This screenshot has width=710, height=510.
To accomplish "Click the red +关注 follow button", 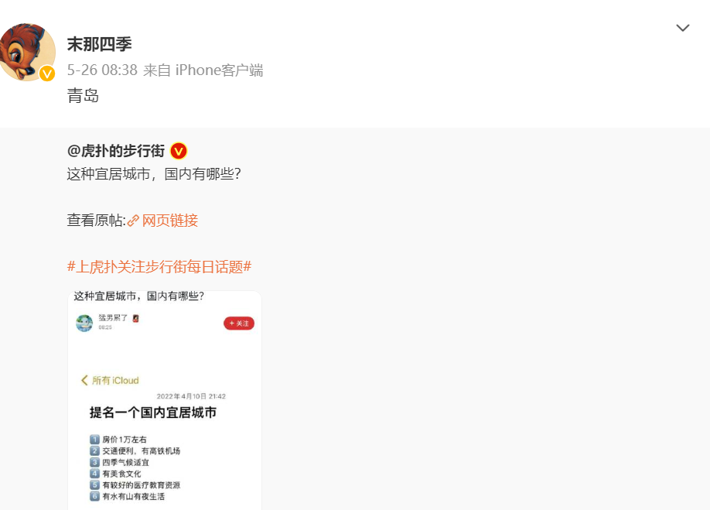I will coord(239,323).
